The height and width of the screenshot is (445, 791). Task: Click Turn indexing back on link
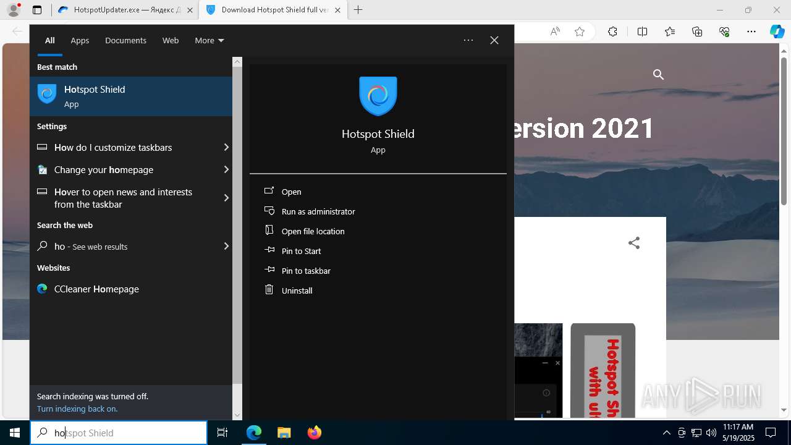77,409
